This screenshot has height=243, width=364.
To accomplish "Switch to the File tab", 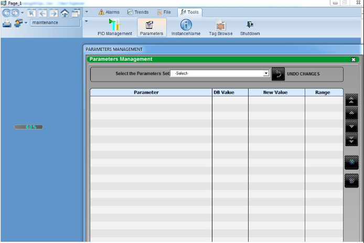I will click(x=164, y=12).
